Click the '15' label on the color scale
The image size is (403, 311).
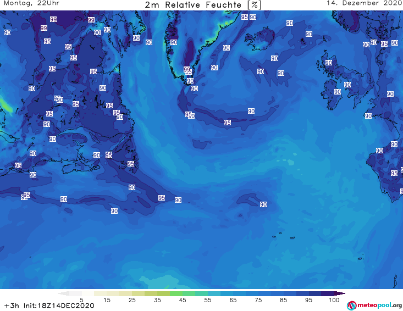pyautogui.click(x=107, y=300)
